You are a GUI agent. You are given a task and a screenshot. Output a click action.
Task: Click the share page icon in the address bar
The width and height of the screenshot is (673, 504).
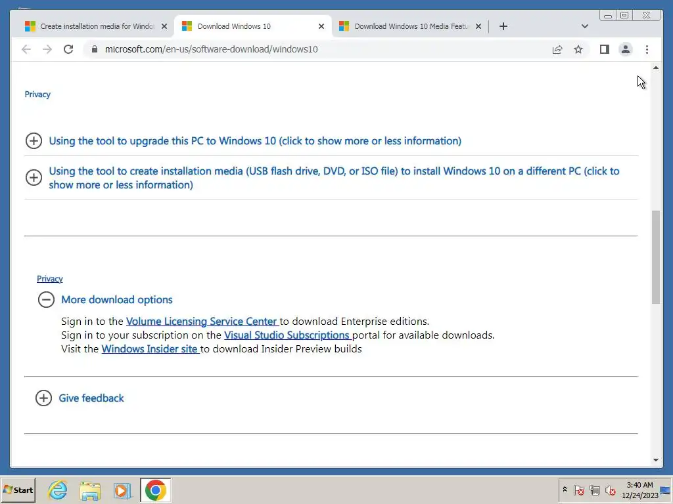click(557, 49)
